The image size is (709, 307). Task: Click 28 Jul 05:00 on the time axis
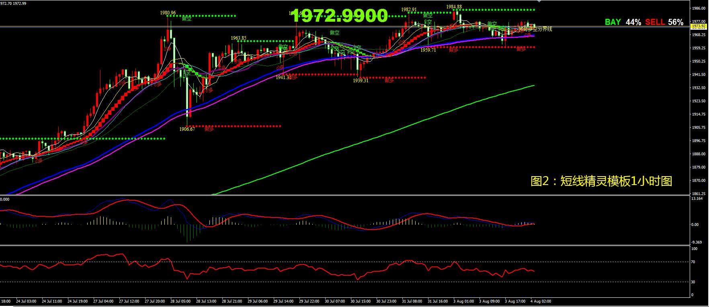pyautogui.click(x=180, y=301)
